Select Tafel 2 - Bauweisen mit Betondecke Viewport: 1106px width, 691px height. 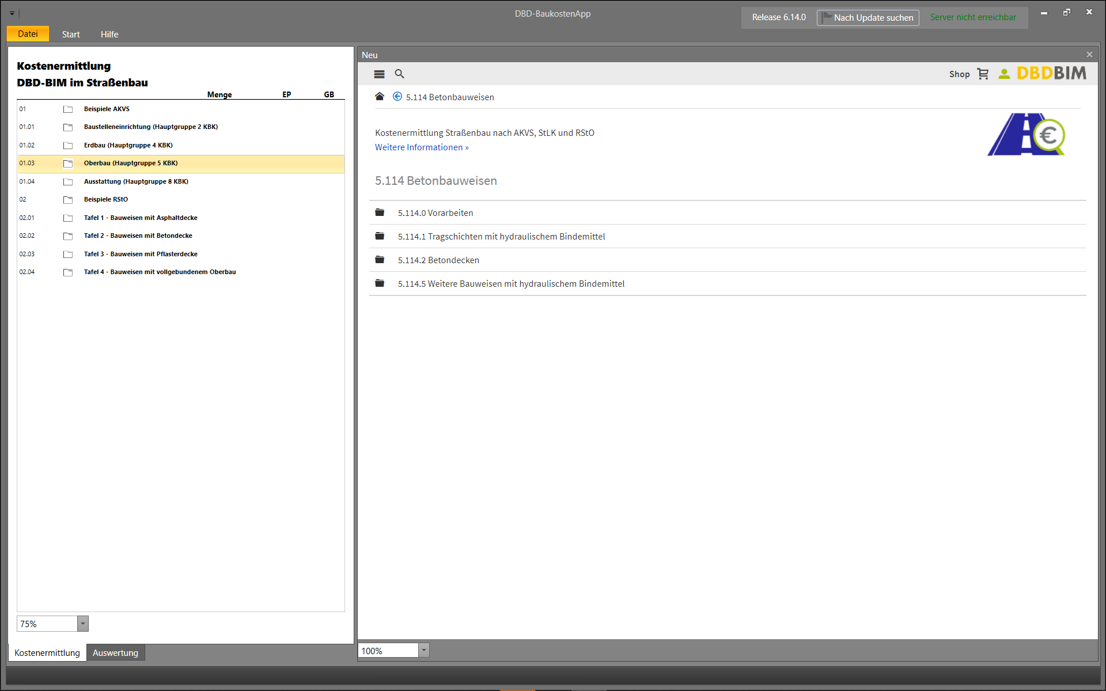point(181,236)
